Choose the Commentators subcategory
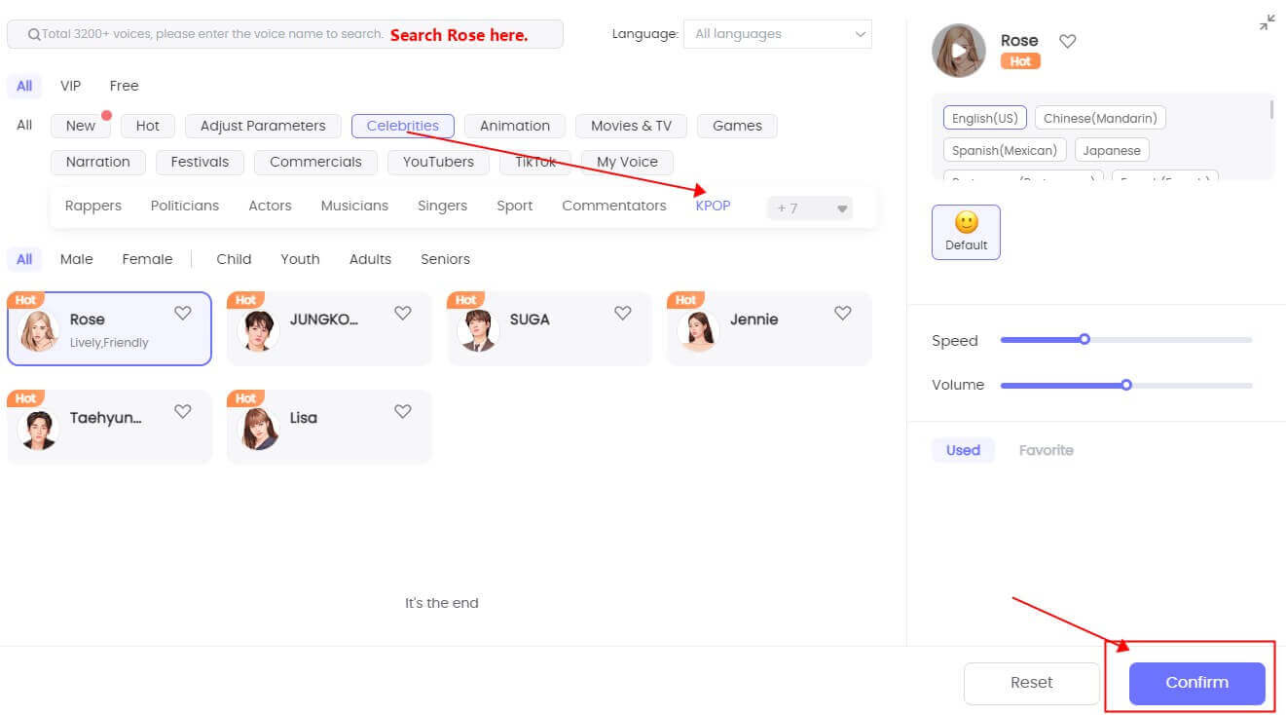Screen dimensions: 1286x715 tap(614, 206)
